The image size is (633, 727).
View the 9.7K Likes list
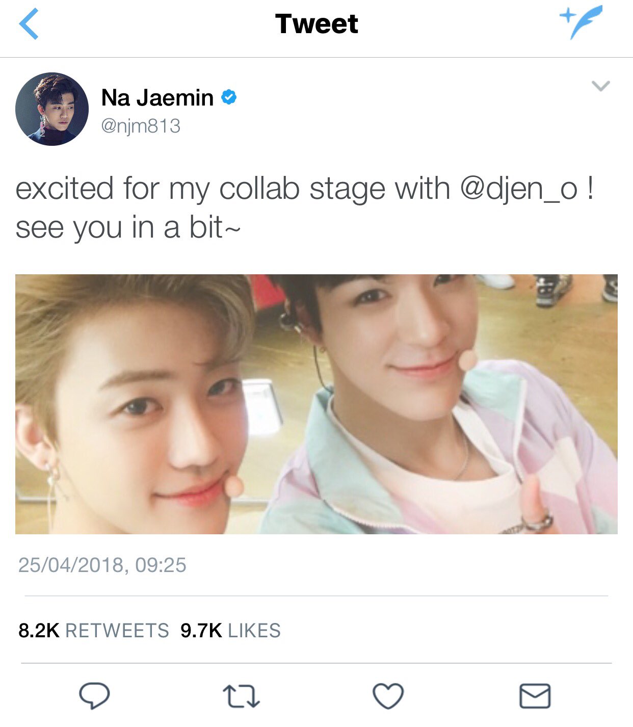click(x=230, y=631)
